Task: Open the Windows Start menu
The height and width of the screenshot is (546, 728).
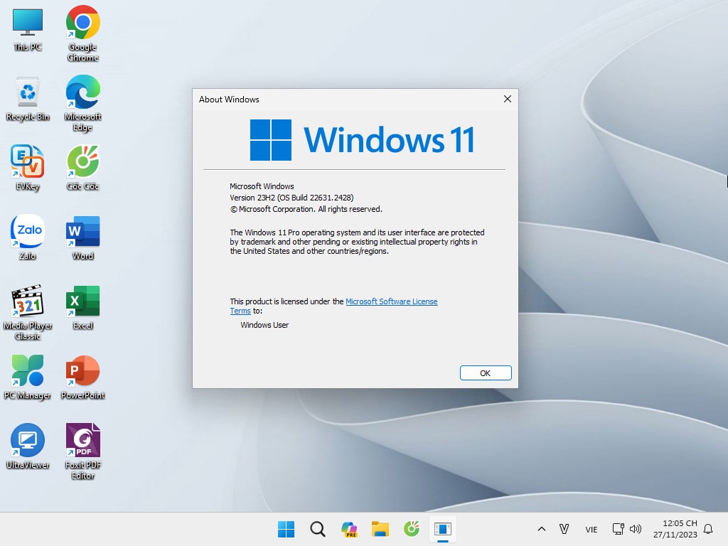Action: (x=286, y=529)
